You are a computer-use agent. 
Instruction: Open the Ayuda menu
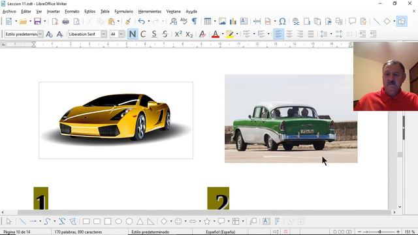point(191,12)
